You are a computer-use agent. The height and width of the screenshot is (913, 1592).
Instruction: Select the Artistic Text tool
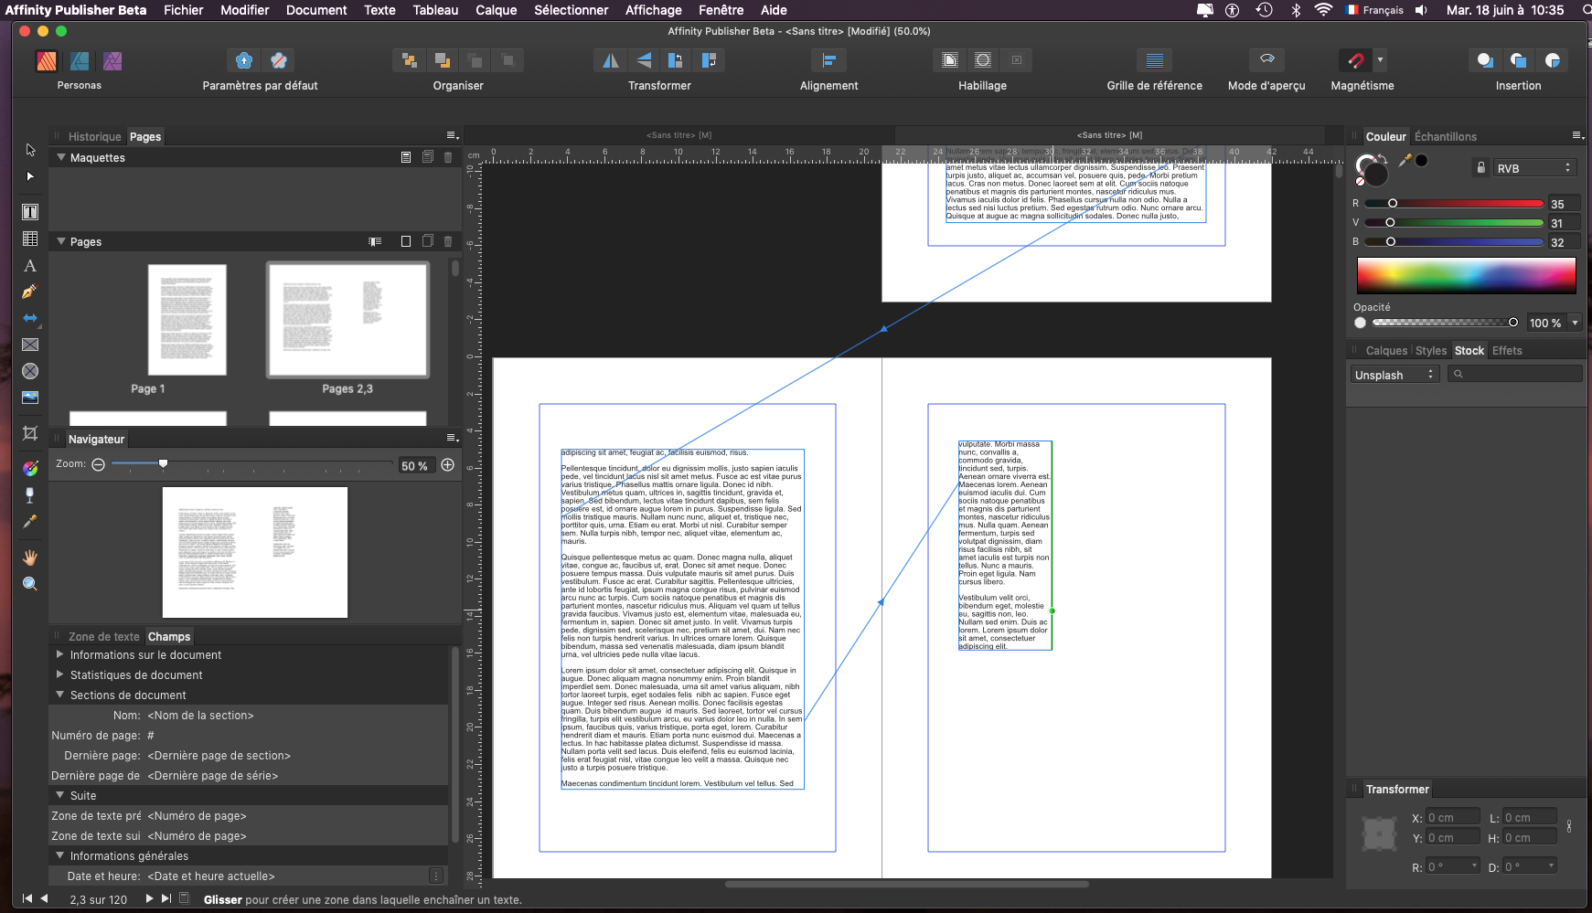pos(30,266)
